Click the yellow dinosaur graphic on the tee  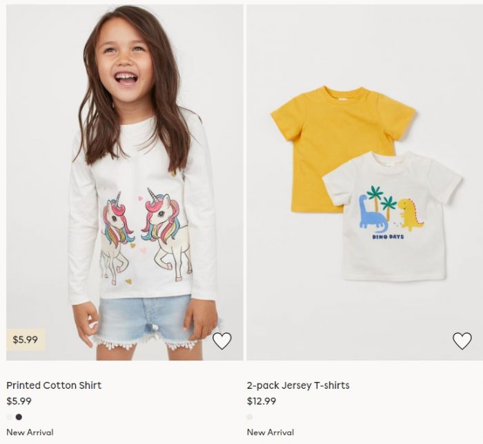[x=411, y=215]
